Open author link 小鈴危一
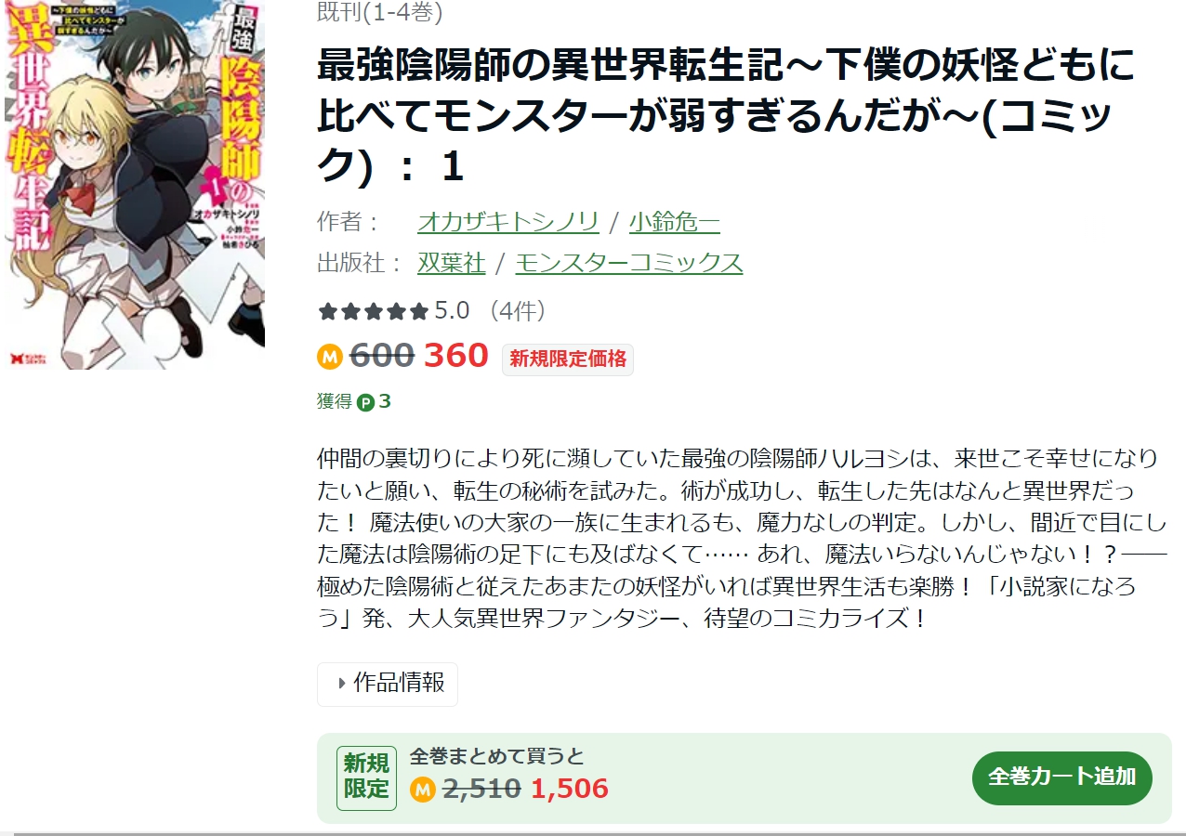Screen dimensions: 1186x836 click(x=674, y=222)
